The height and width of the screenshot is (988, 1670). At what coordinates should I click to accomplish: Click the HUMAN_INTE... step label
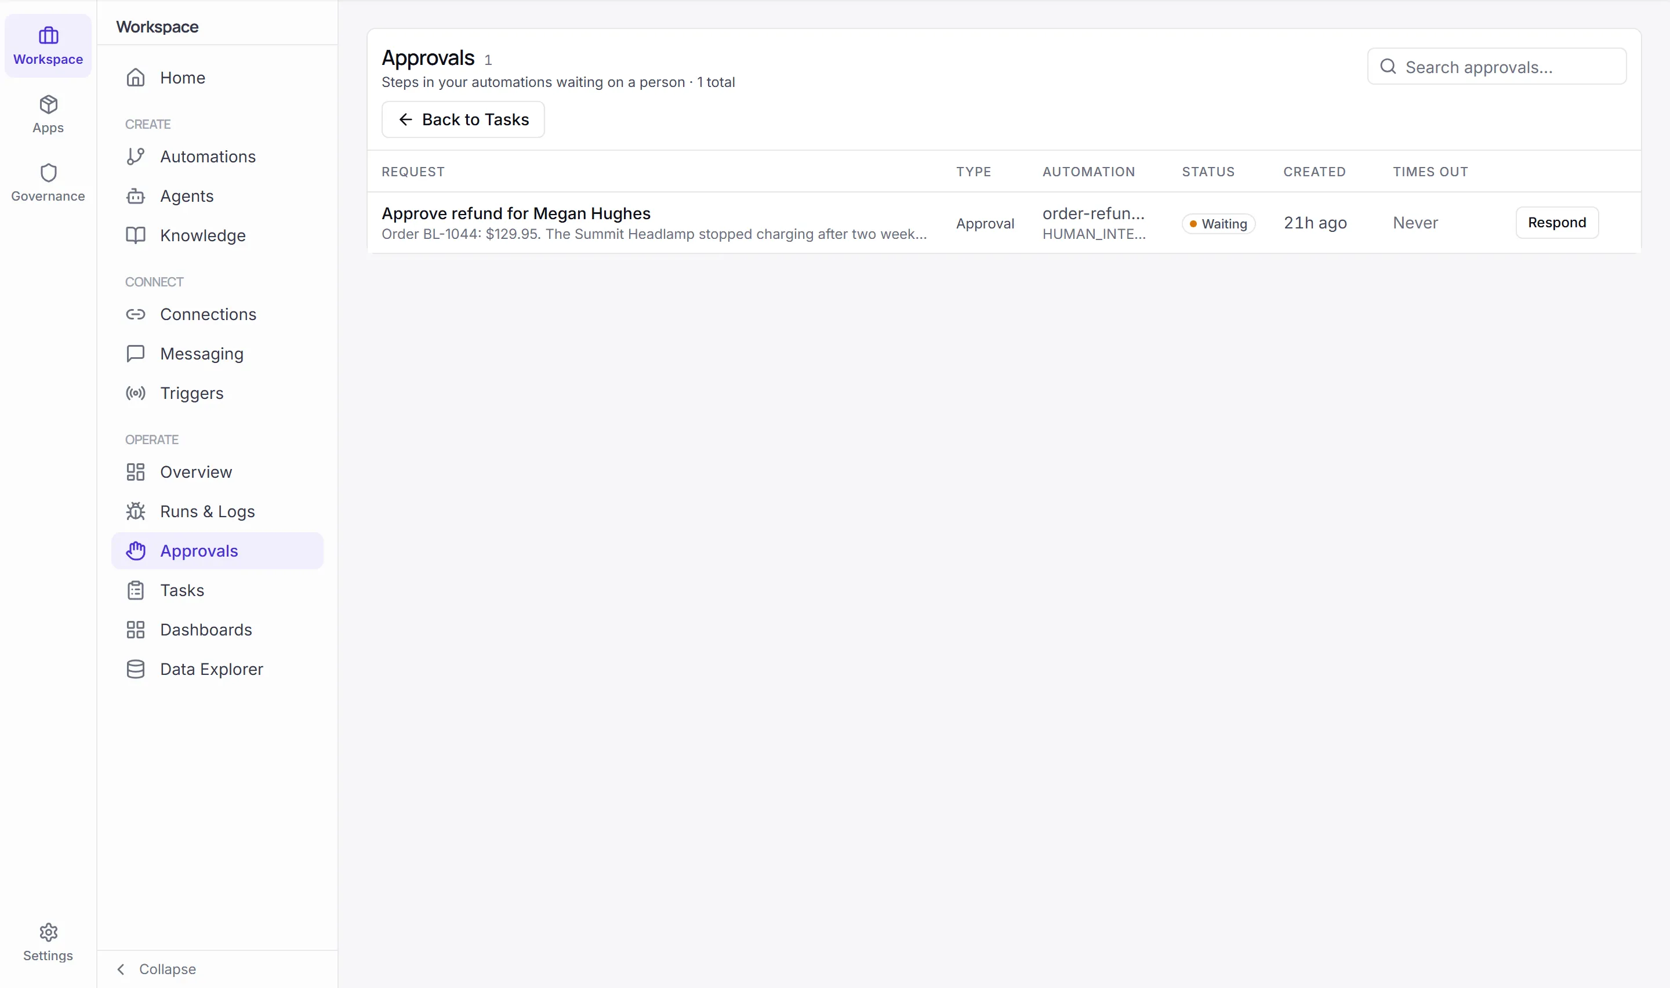(x=1094, y=234)
